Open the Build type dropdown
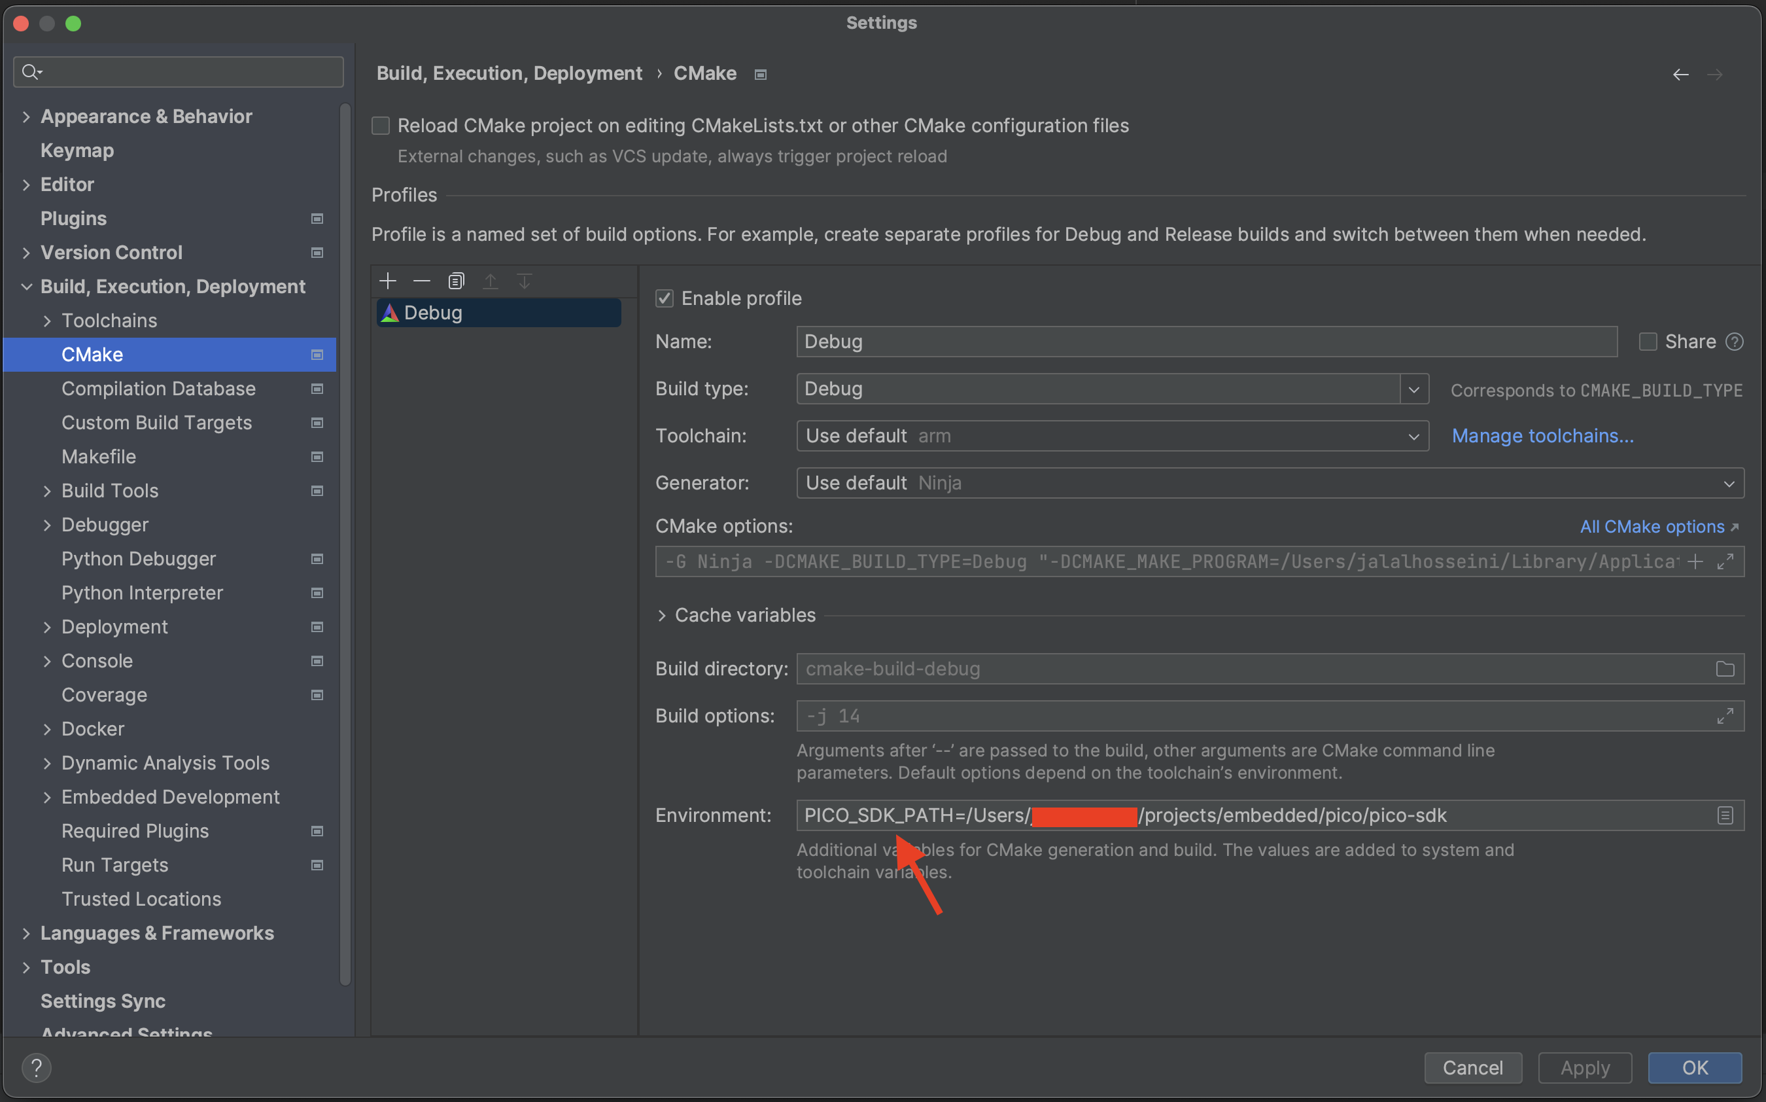Image resolution: width=1766 pixels, height=1102 pixels. tap(1413, 389)
